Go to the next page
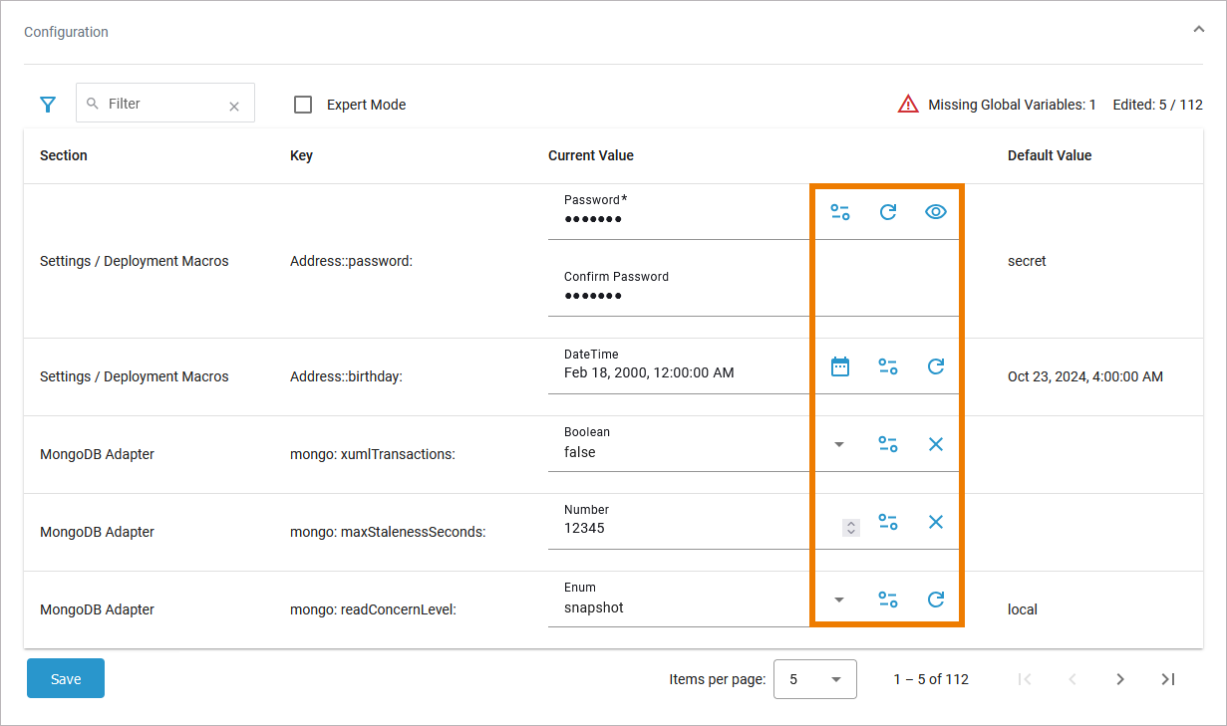Image resolution: width=1227 pixels, height=726 pixels. click(x=1120, y=679)
